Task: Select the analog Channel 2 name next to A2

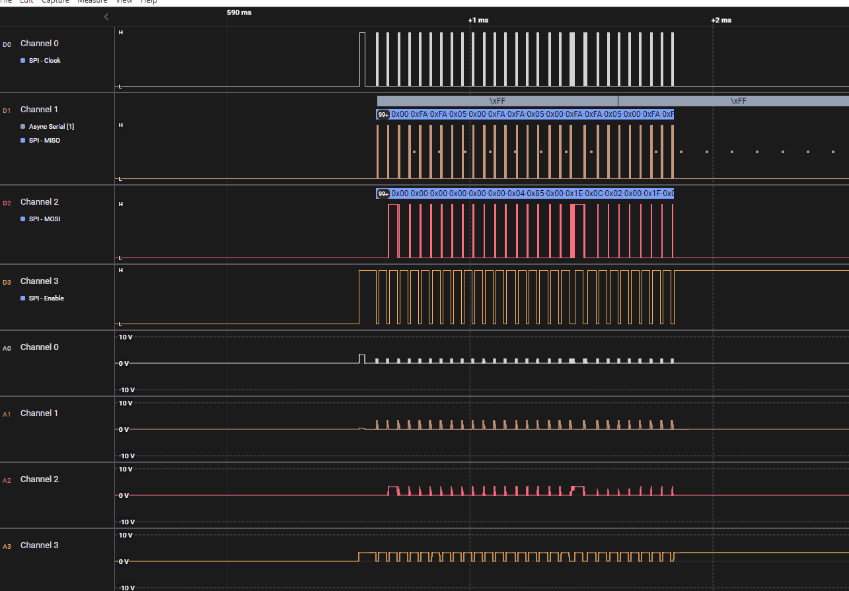Action: [40, 479]
